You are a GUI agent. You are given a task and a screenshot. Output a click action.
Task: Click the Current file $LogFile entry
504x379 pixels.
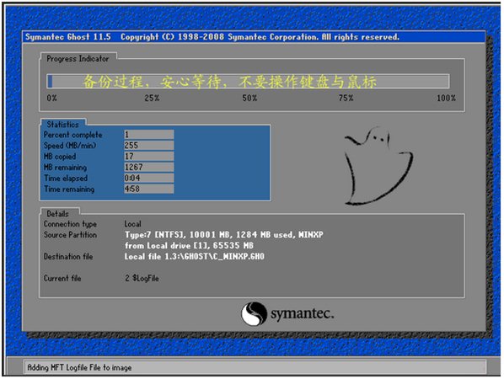(x=142, y=278)
